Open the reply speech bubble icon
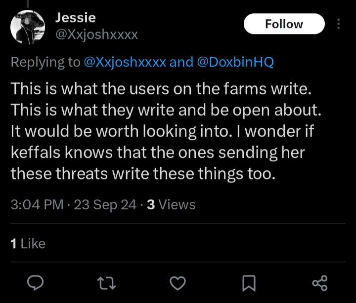Screen dimensions: 356x303 pyautogui.click(x=35, y=283)
